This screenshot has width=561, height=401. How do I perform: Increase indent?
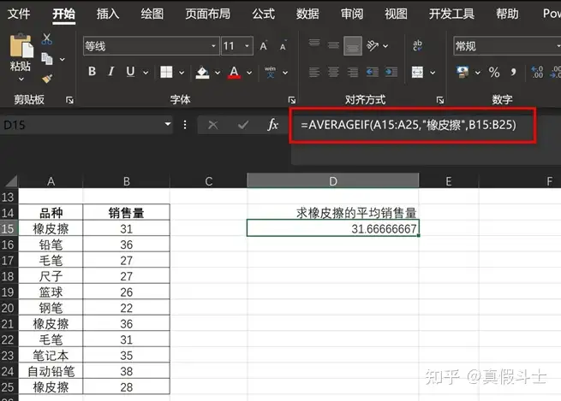tap(391, 72)
